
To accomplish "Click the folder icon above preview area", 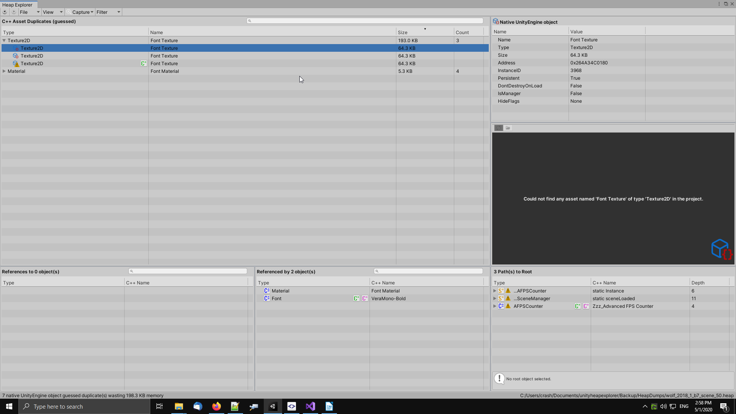I will point(508,128).
